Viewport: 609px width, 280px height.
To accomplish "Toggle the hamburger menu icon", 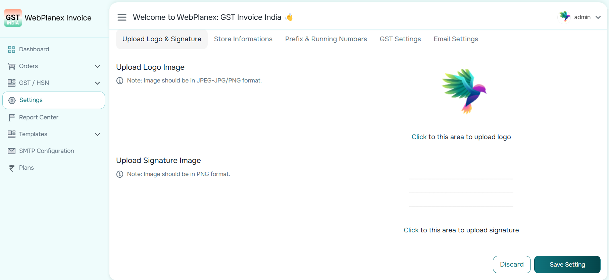I will pos(122,17).
